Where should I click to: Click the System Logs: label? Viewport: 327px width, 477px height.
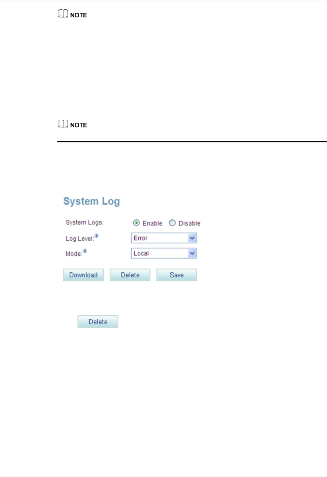tap(85, 223)
